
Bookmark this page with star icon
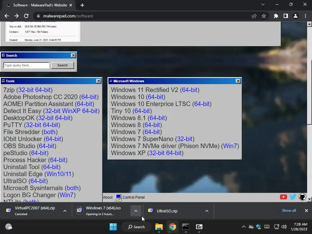point(264,16)
